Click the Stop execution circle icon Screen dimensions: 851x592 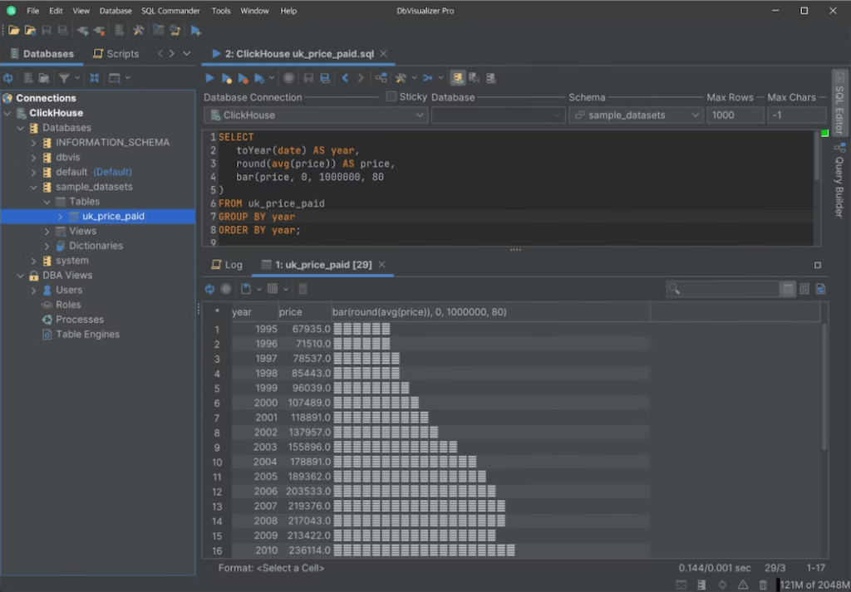[x=288, y=78]
